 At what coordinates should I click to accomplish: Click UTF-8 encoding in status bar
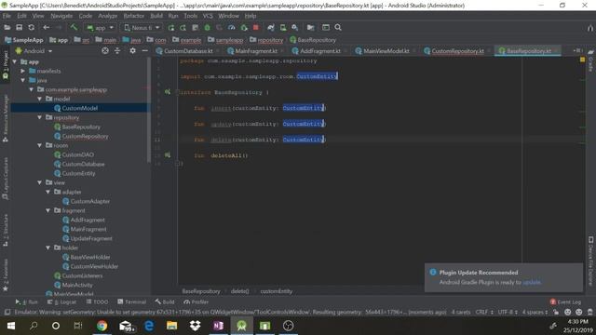pos(508,313)
